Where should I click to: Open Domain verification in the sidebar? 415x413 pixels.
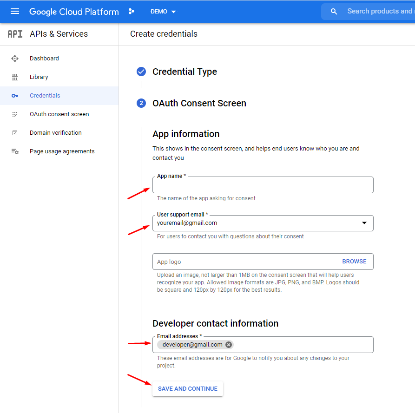tap(56, 133)
